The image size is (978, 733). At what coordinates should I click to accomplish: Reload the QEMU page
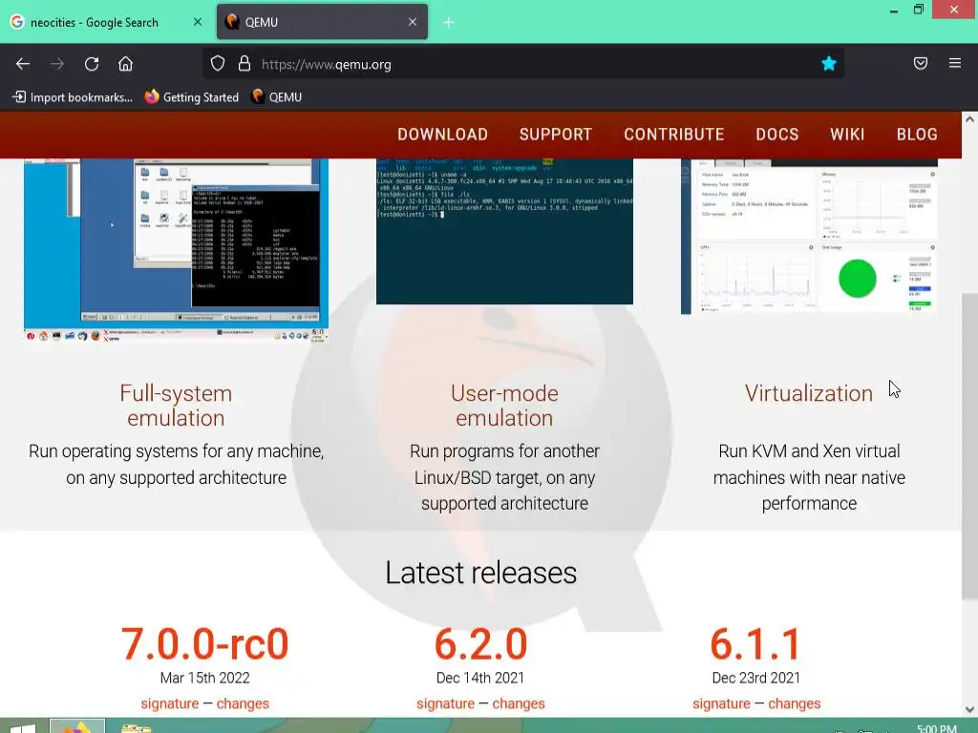92,64
